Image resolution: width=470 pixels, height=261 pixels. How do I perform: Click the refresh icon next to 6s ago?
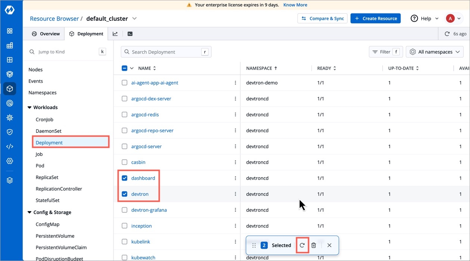point(447,34)
